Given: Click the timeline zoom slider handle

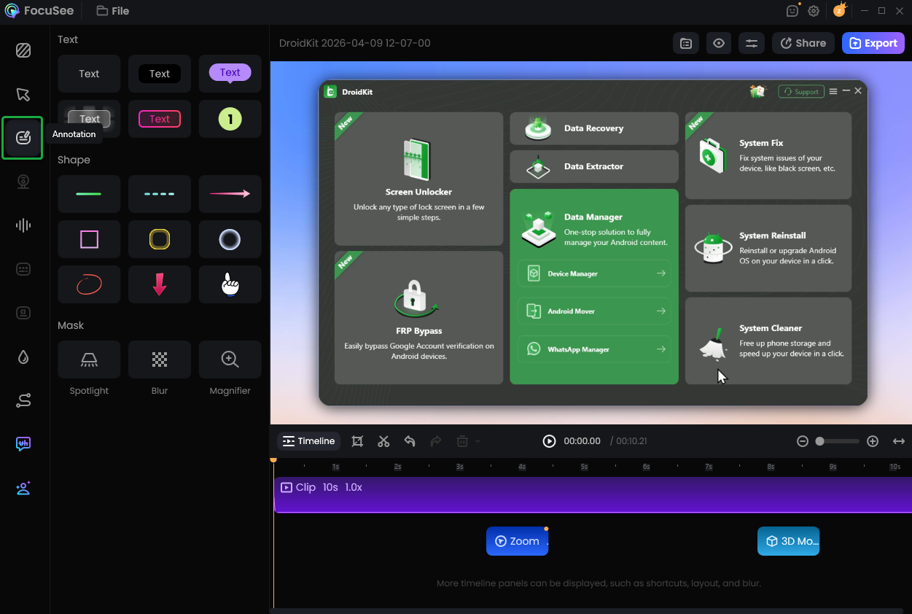Looking at the screenshot, I should (820, 441).
